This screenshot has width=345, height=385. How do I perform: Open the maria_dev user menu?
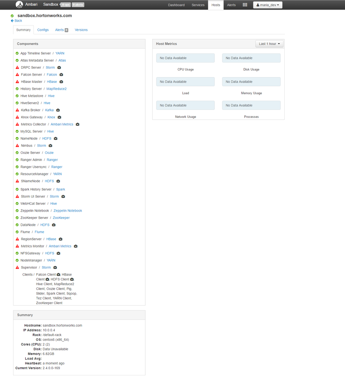coord(268,5)
